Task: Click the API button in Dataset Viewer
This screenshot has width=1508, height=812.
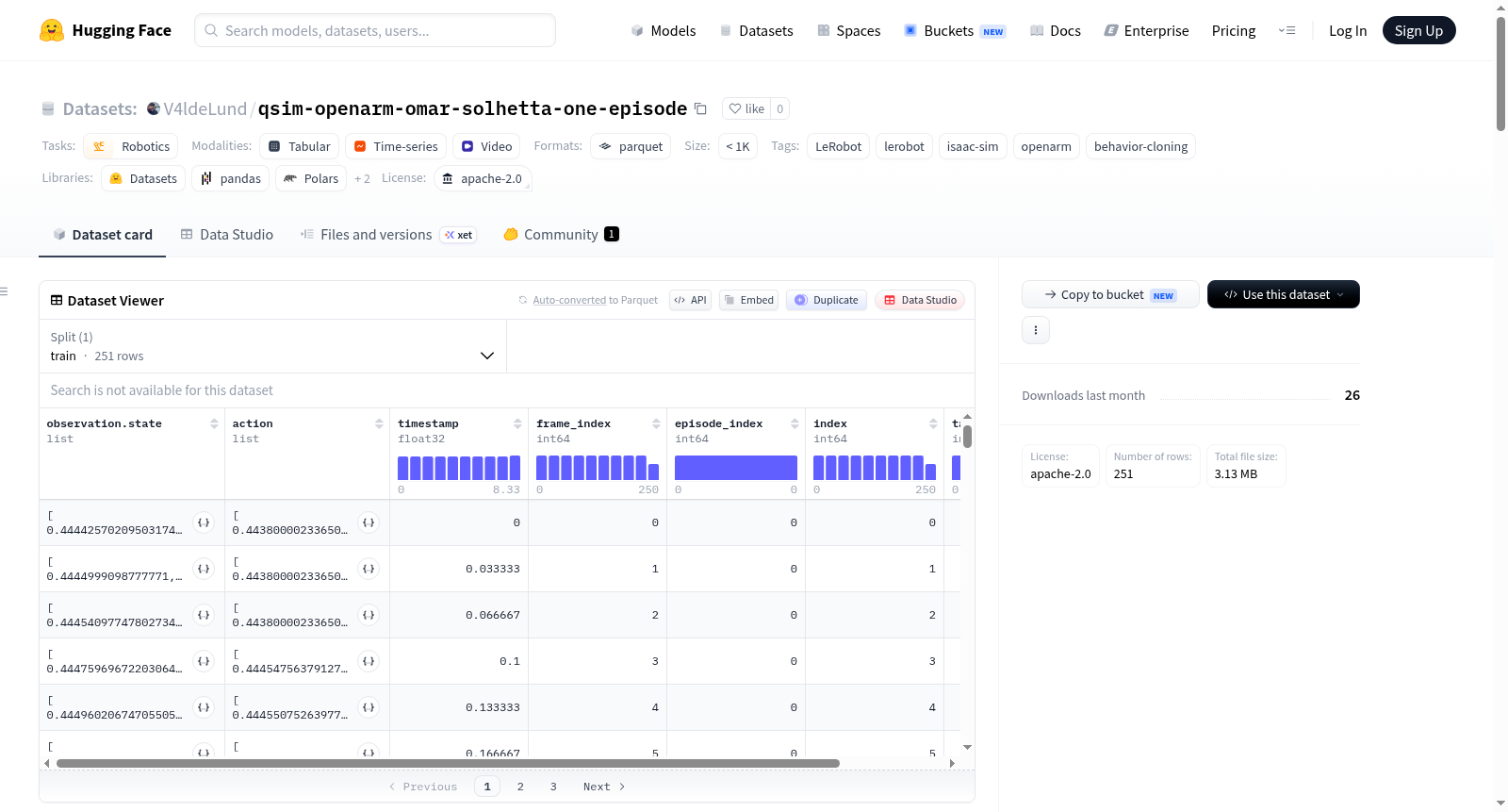Action: tap(690, 300)
